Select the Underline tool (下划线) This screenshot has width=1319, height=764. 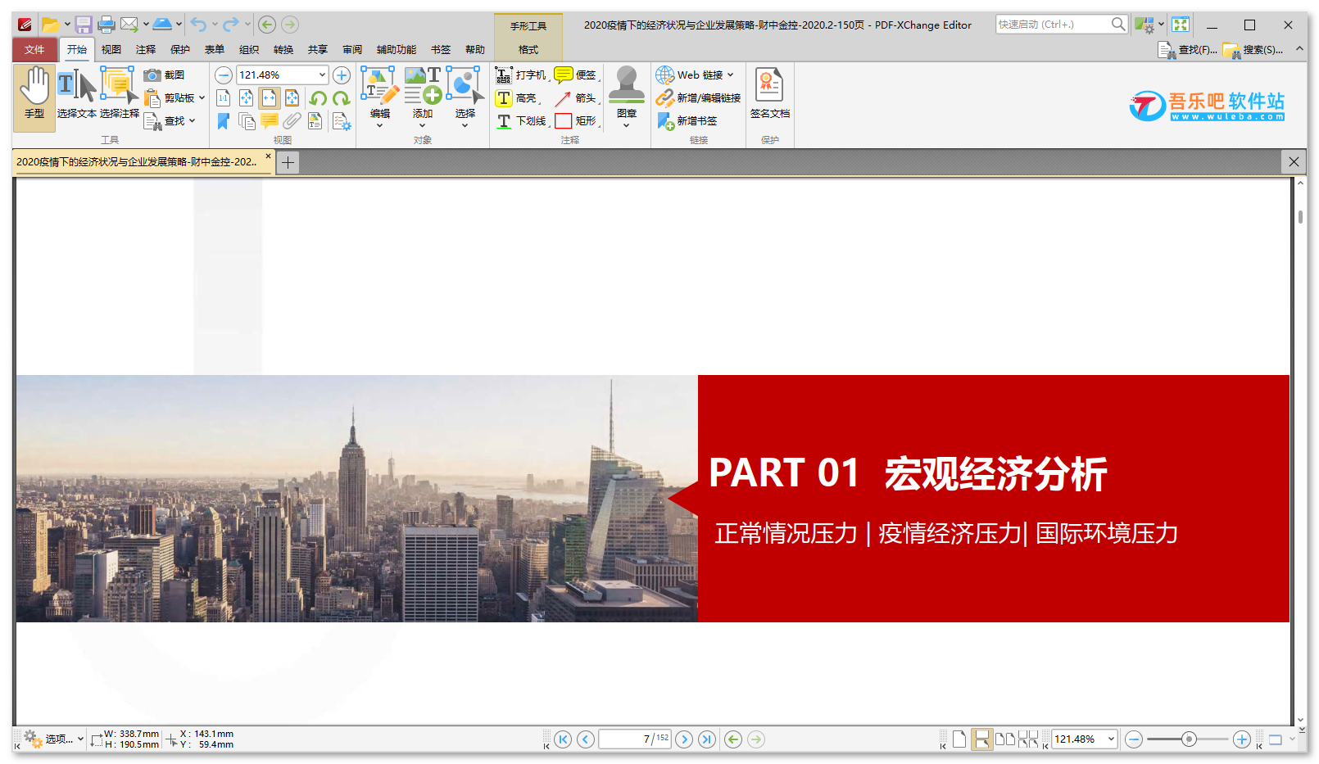(522, 121)
